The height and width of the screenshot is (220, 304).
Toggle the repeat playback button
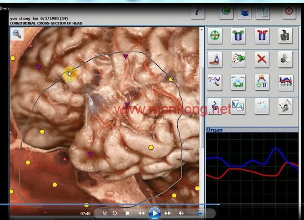[115, 213]
